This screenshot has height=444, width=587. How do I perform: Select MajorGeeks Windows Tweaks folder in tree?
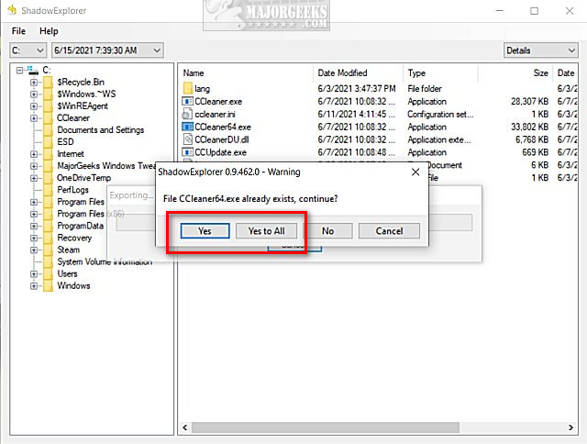[x=106, y=166]
